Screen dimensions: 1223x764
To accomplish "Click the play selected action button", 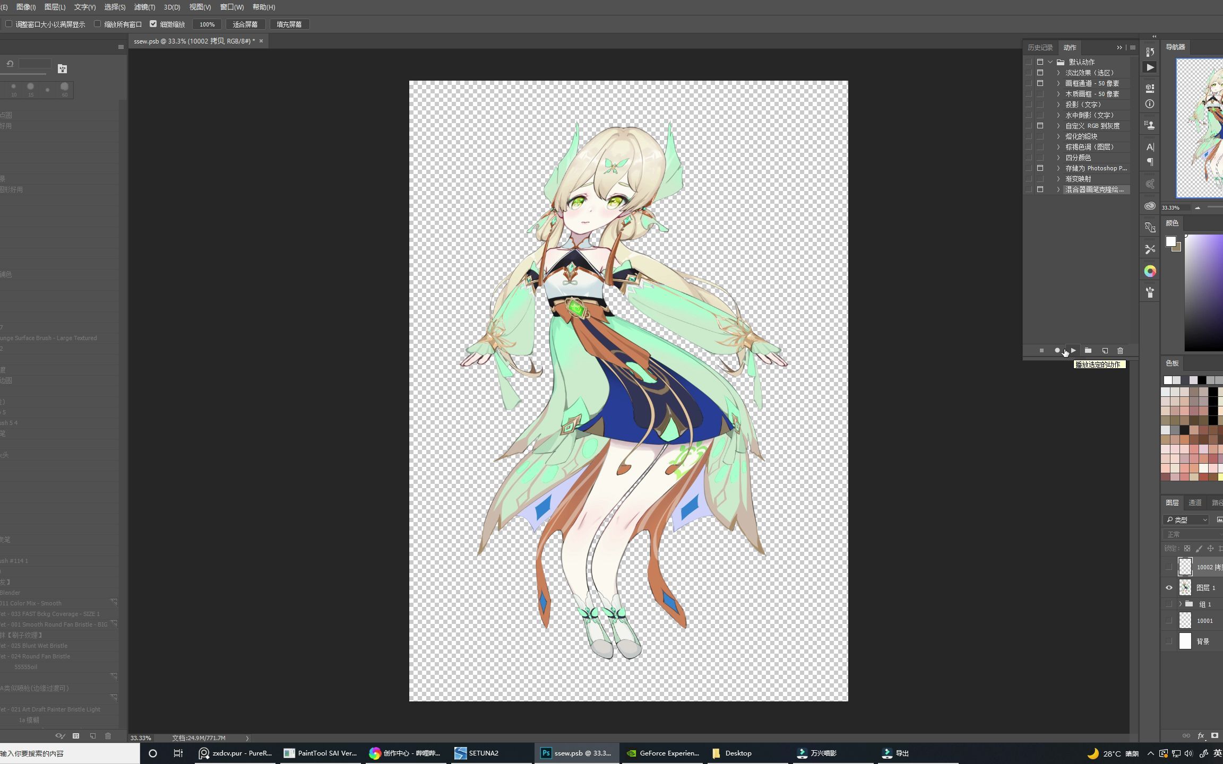I will pos(1073,351).
